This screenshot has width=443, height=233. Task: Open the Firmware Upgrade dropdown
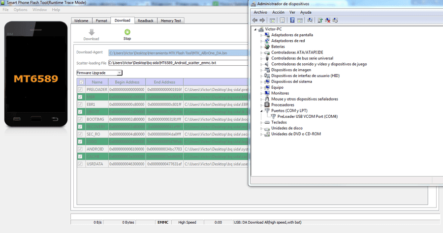coord(99,73)
